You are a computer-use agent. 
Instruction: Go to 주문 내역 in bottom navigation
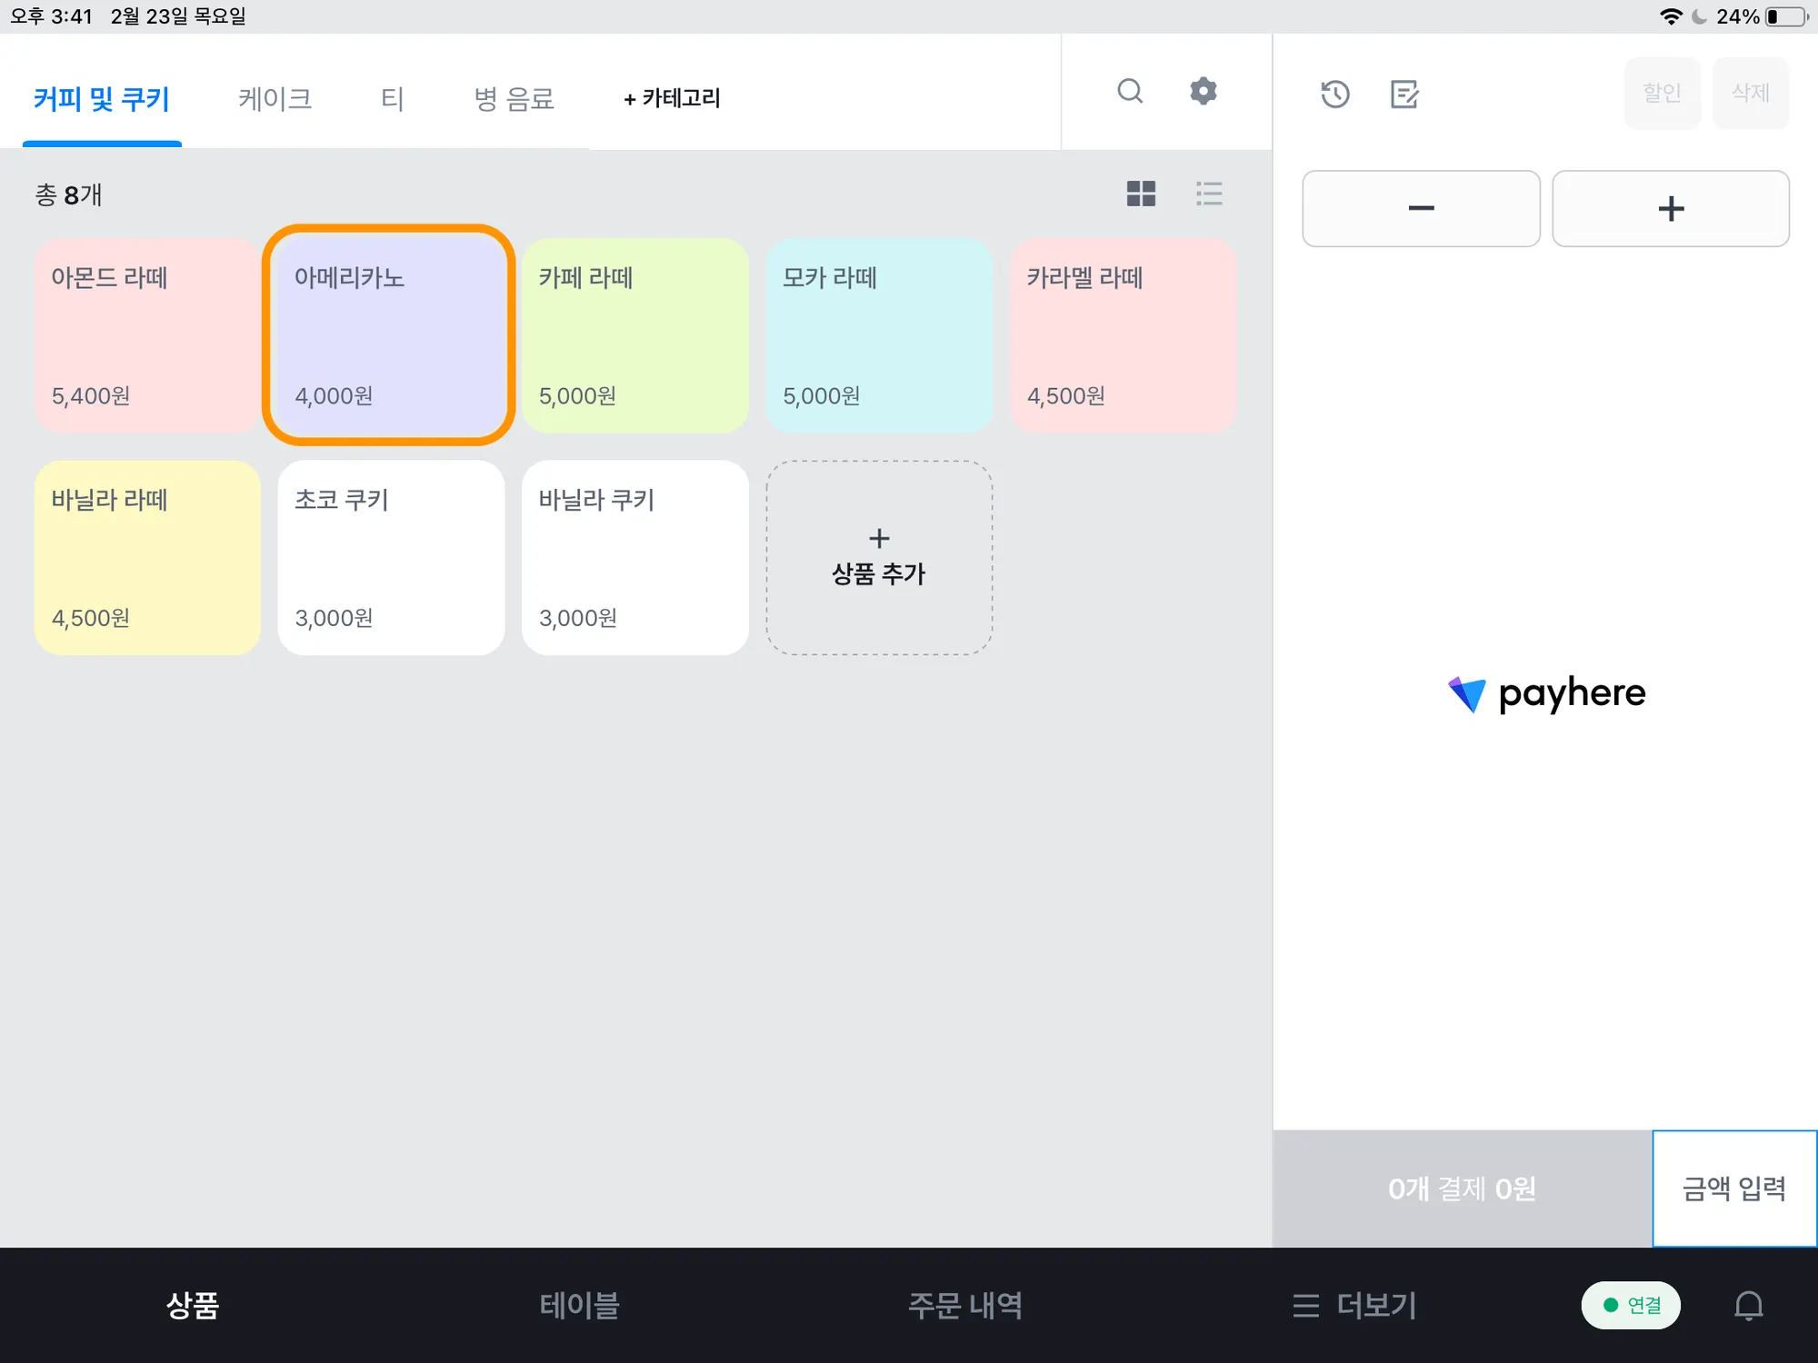tap(965, 1306)
